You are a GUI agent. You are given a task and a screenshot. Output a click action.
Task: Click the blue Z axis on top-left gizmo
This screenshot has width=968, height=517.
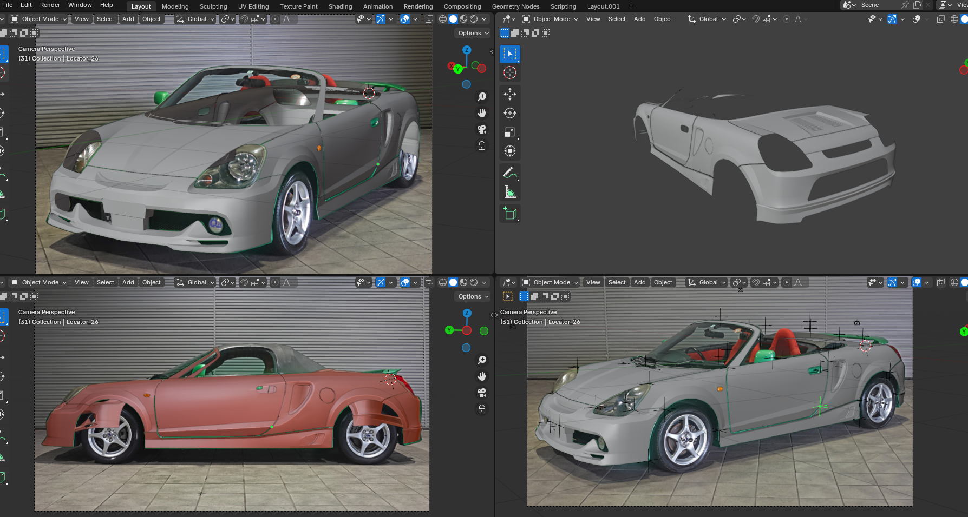(x=467, y=50)
